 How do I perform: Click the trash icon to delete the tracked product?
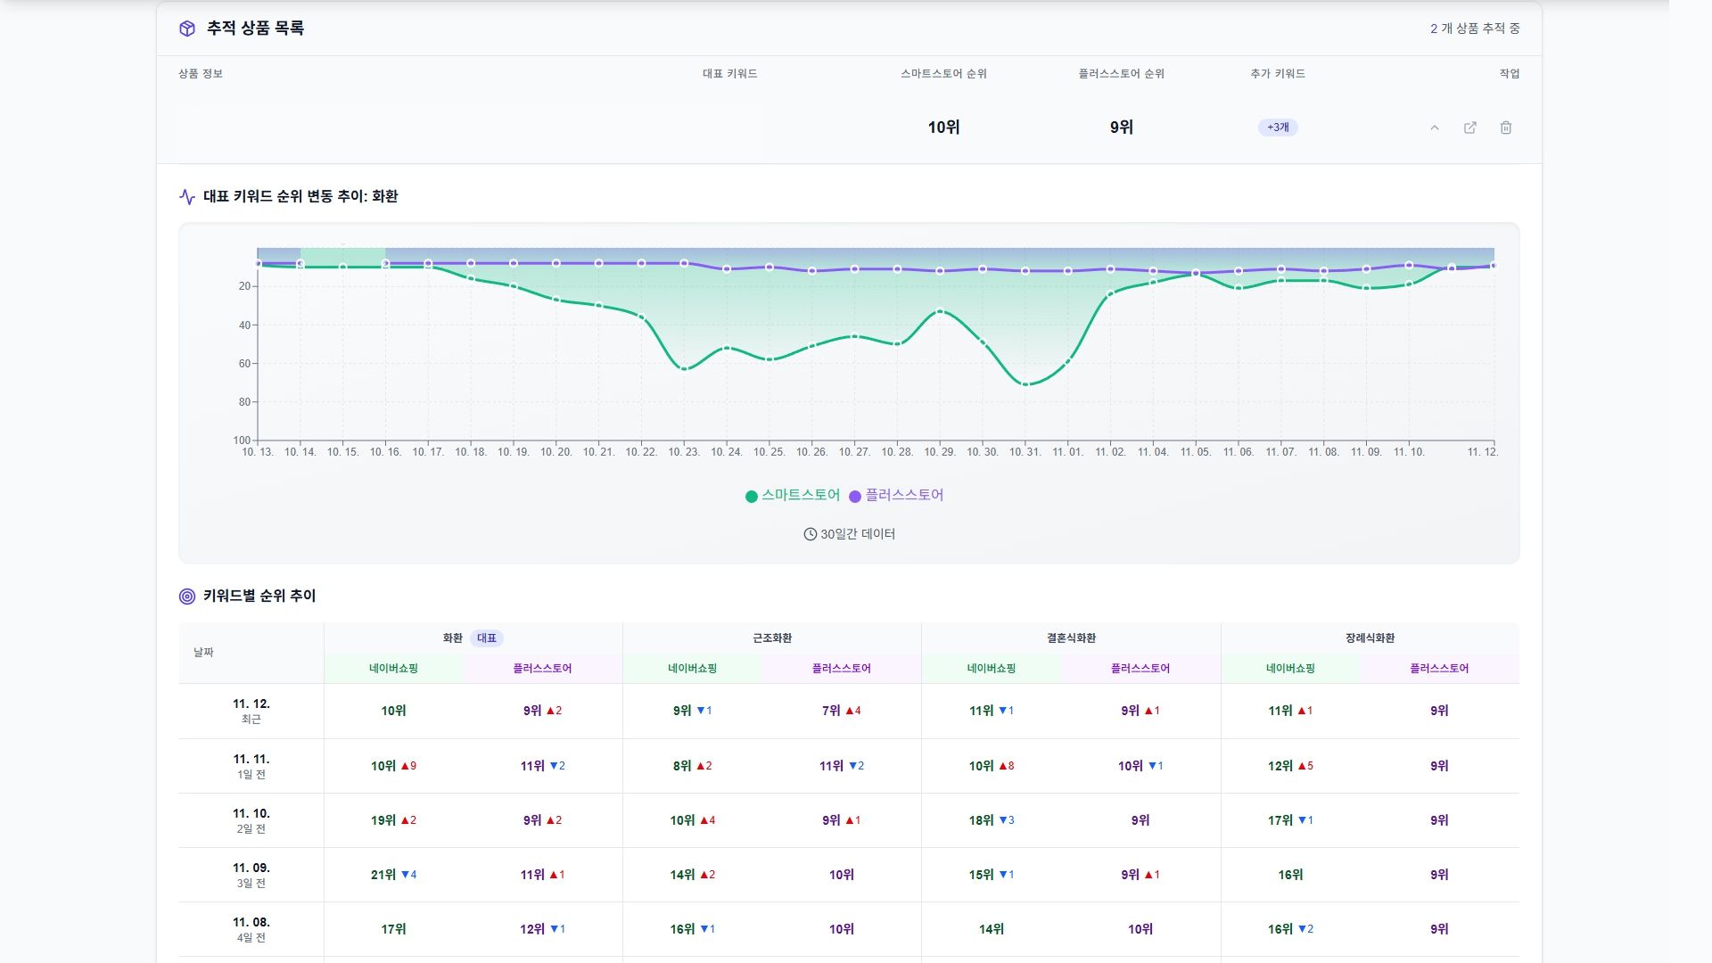[x=1507, y=128]
